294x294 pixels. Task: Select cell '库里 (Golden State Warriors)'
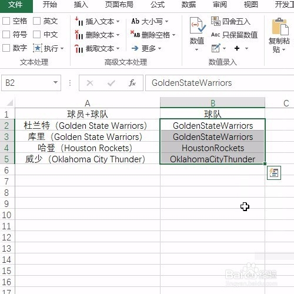pyautogui.click(x=88, y=136)
